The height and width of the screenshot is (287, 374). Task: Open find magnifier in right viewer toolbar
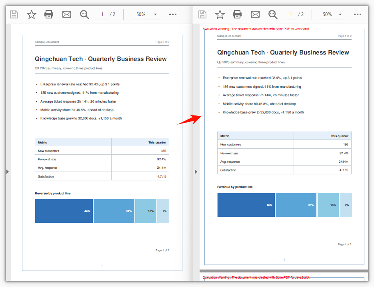click(x=273, y=14)
